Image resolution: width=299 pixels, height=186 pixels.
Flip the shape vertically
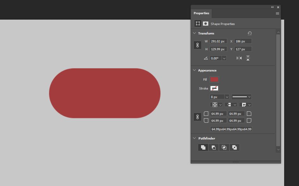[x=248, y=58]
